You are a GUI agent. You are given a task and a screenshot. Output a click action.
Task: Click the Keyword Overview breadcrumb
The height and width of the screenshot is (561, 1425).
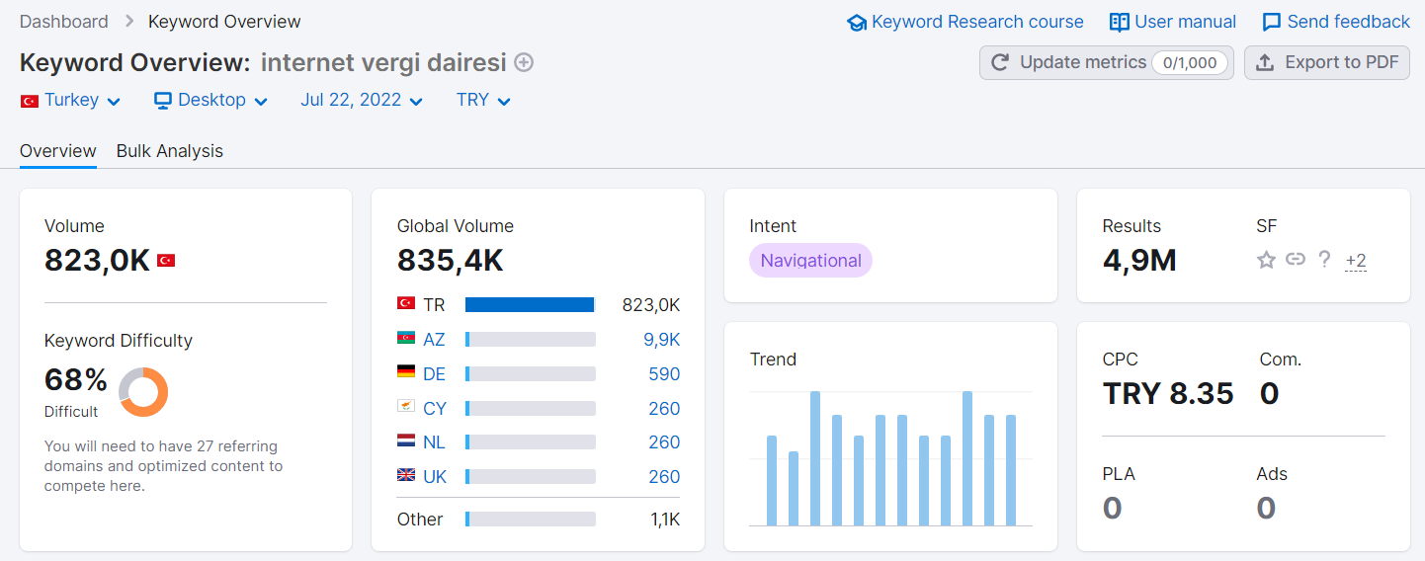pyautogui.click(x=224, y=22)
